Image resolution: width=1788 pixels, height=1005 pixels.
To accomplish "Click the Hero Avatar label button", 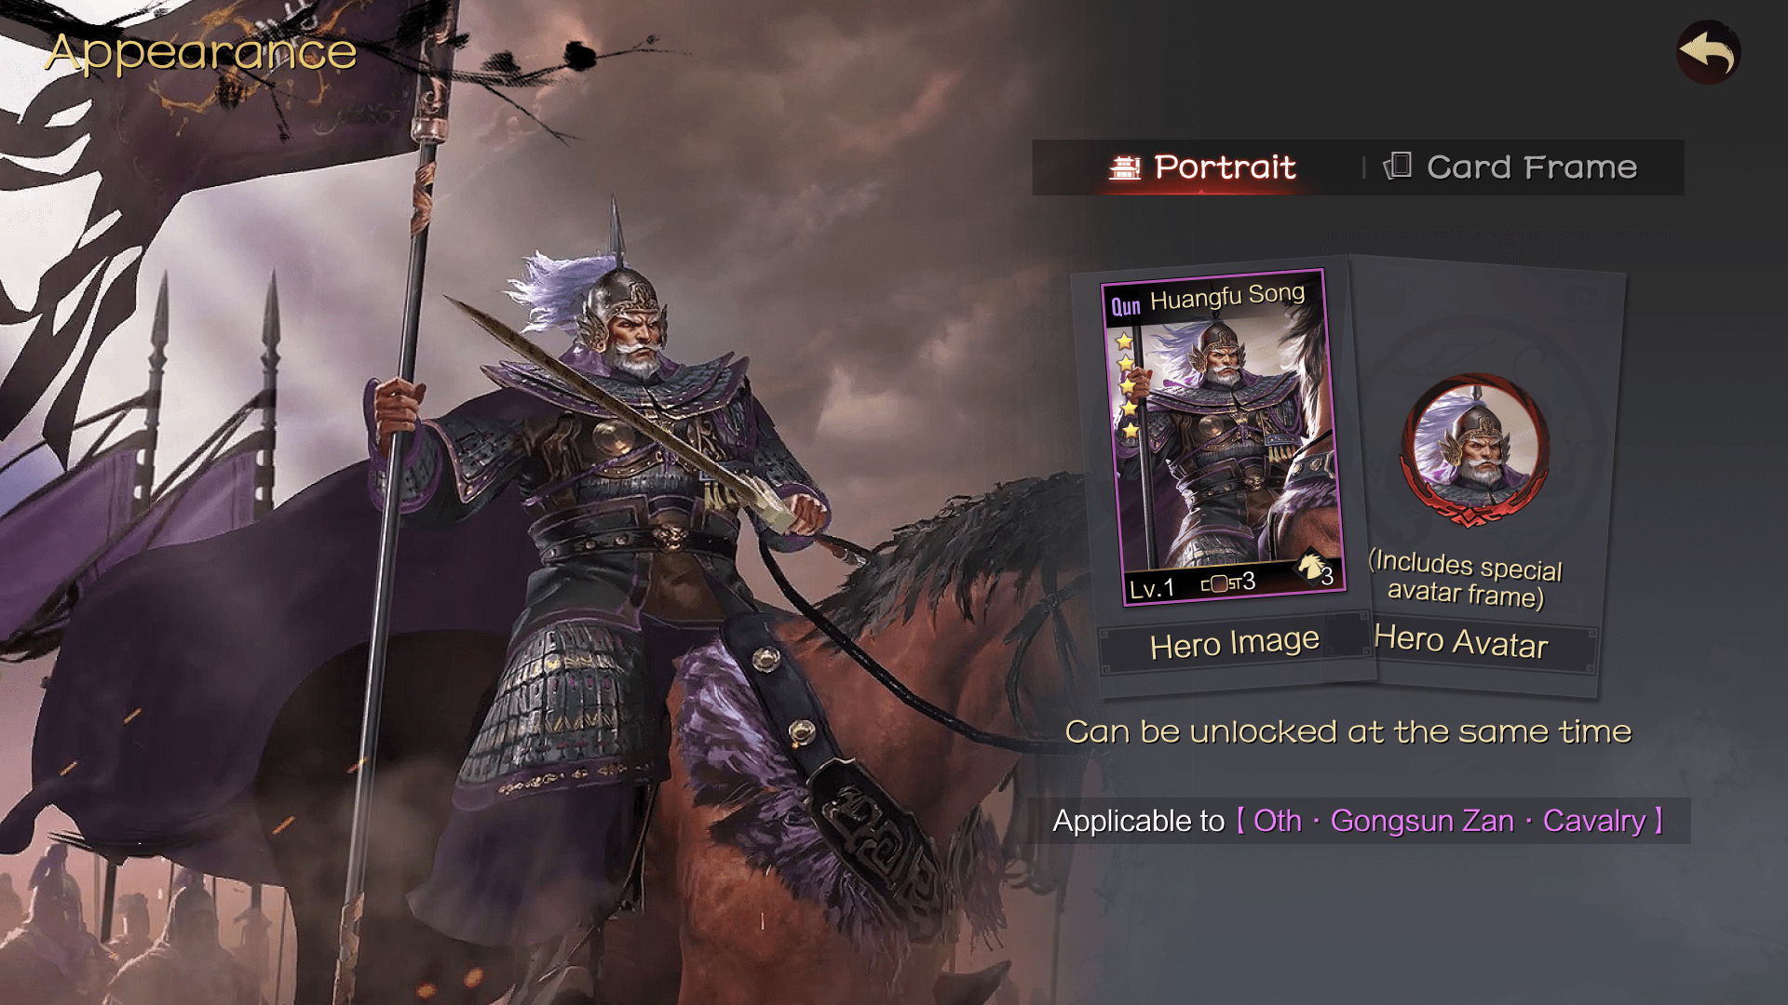I will (1460, 642).
